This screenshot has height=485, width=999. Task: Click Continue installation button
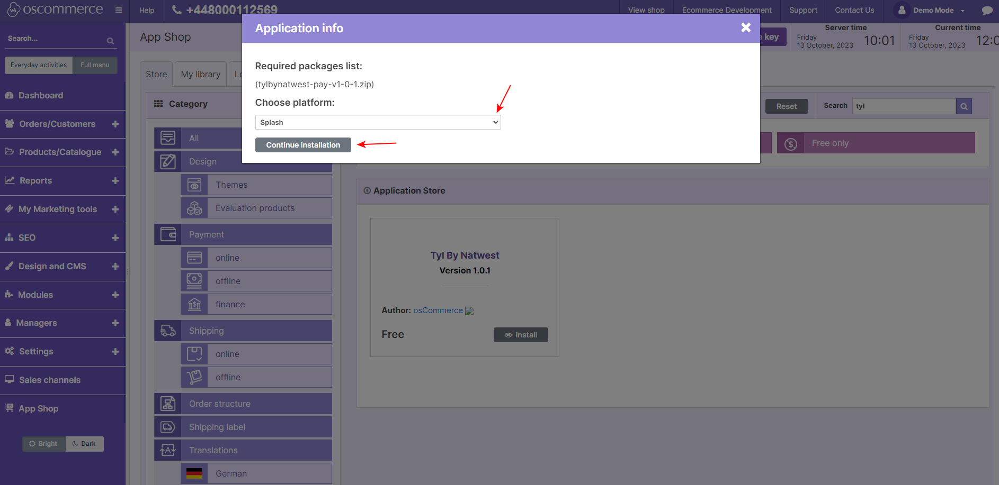point(303,145)
